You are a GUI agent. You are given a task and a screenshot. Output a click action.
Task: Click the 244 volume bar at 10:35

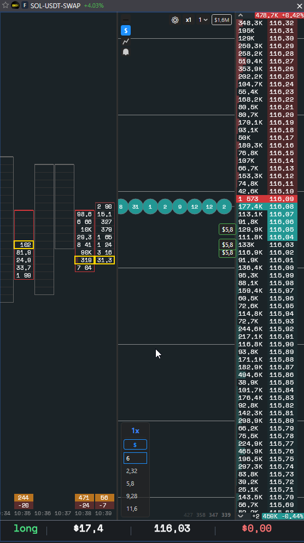(x=24, y=498)
